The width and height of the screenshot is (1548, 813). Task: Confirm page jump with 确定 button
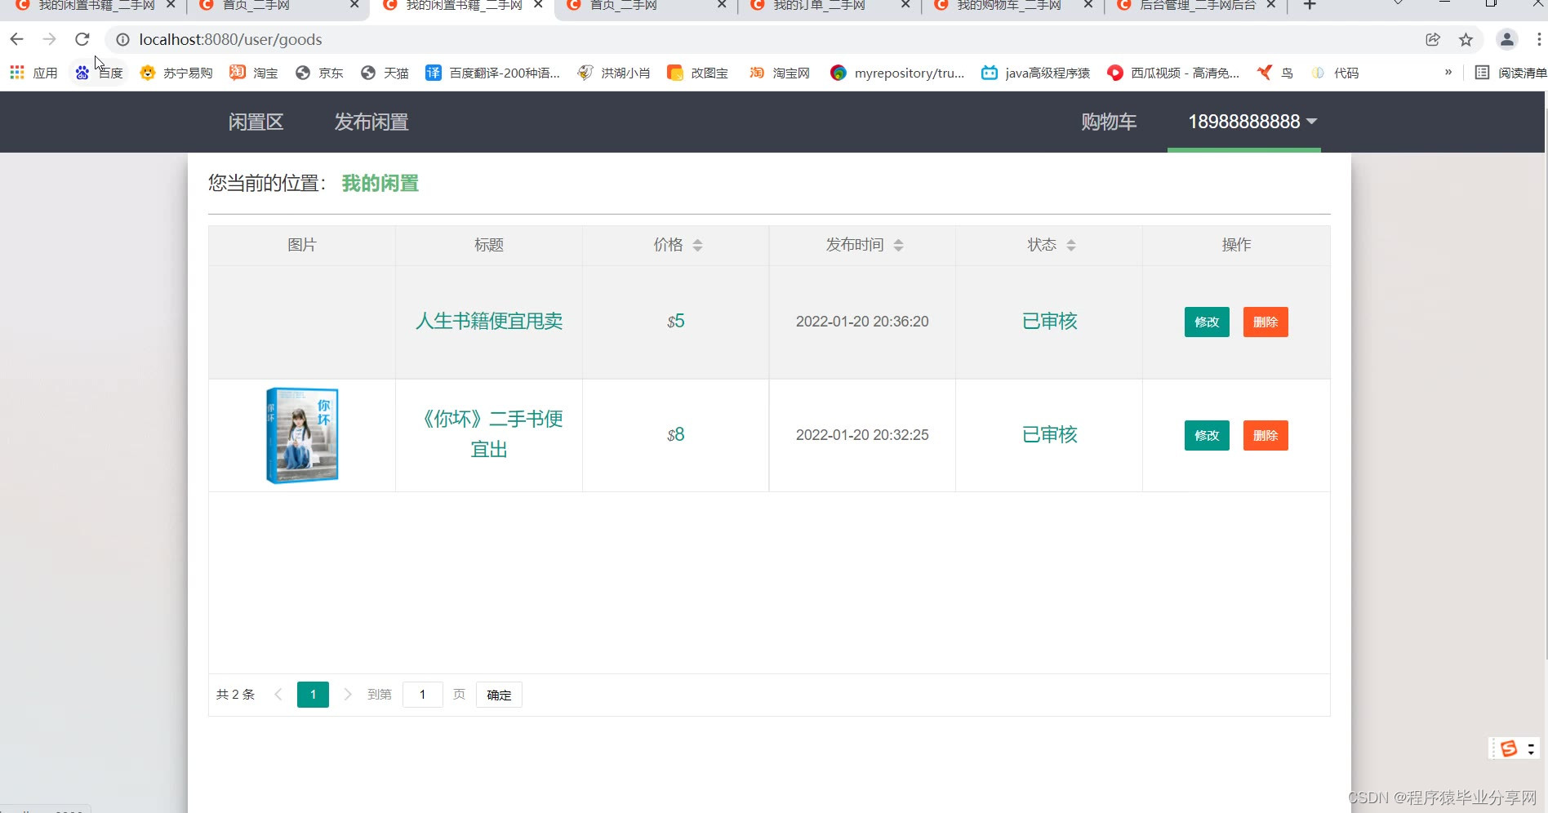pos(499,695)
